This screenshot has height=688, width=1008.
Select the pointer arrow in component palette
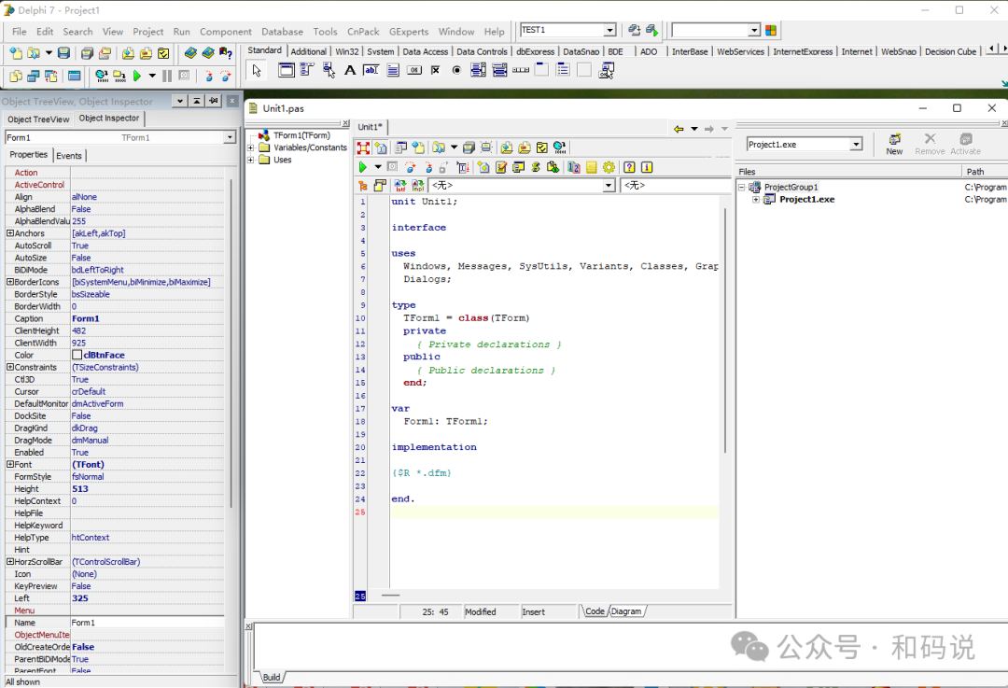coord(258,70)
